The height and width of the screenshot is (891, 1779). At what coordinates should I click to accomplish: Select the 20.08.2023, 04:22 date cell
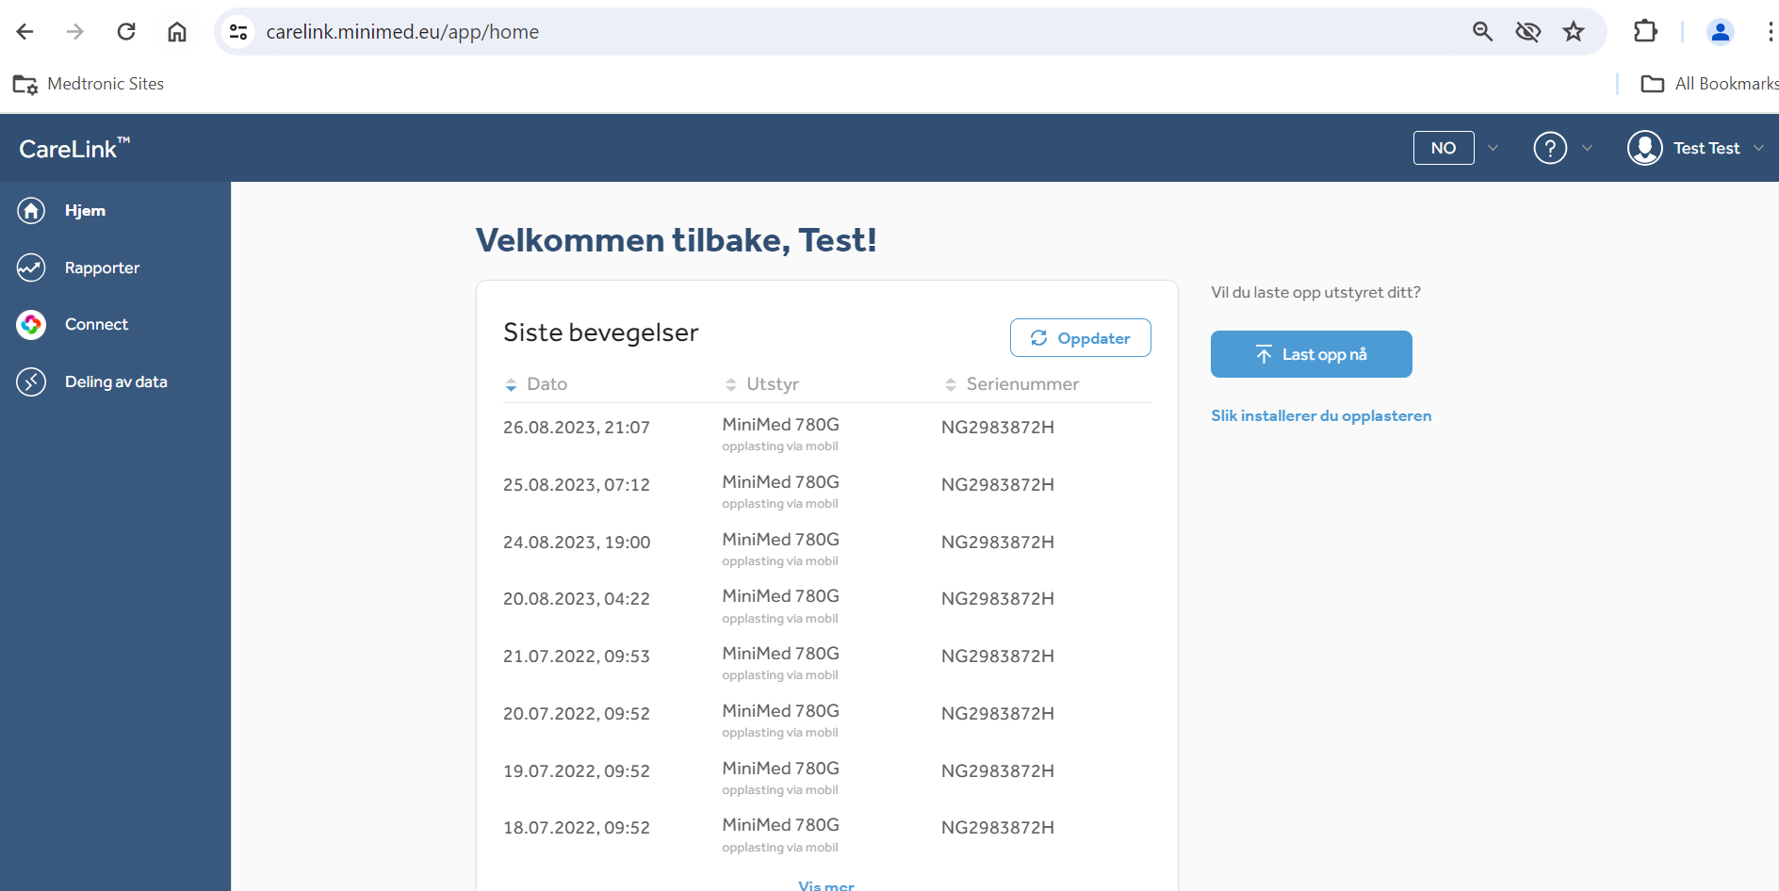(577, 599)
